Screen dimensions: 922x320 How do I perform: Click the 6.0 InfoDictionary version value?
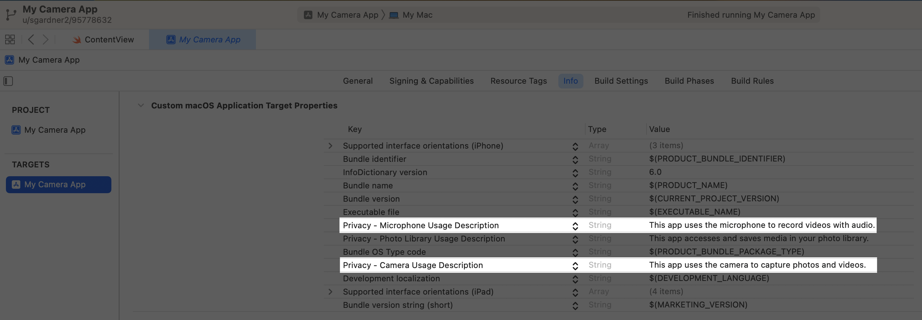tap(655, 172)
